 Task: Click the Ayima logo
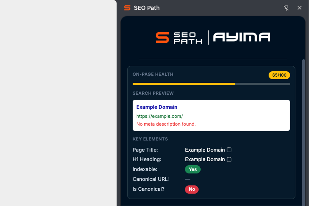(241, 37)
